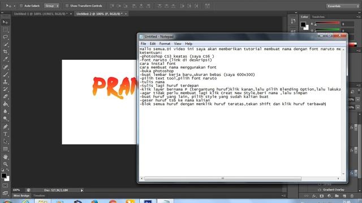Click the 100% zoom field in status bar

16,190
